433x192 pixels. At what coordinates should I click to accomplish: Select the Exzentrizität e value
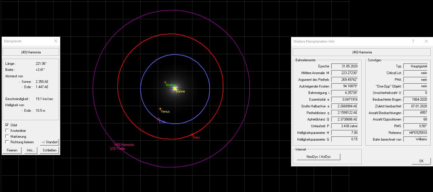345,100
